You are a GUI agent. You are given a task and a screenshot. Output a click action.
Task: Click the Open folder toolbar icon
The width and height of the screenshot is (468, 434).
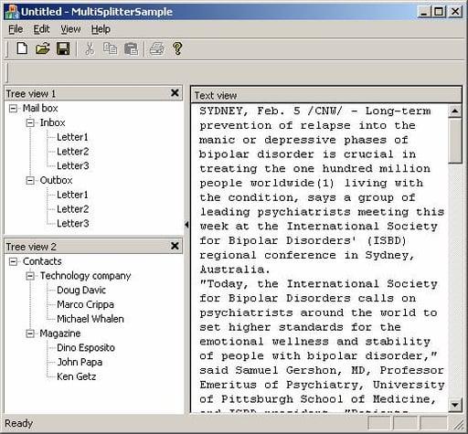tap(43, 48)
